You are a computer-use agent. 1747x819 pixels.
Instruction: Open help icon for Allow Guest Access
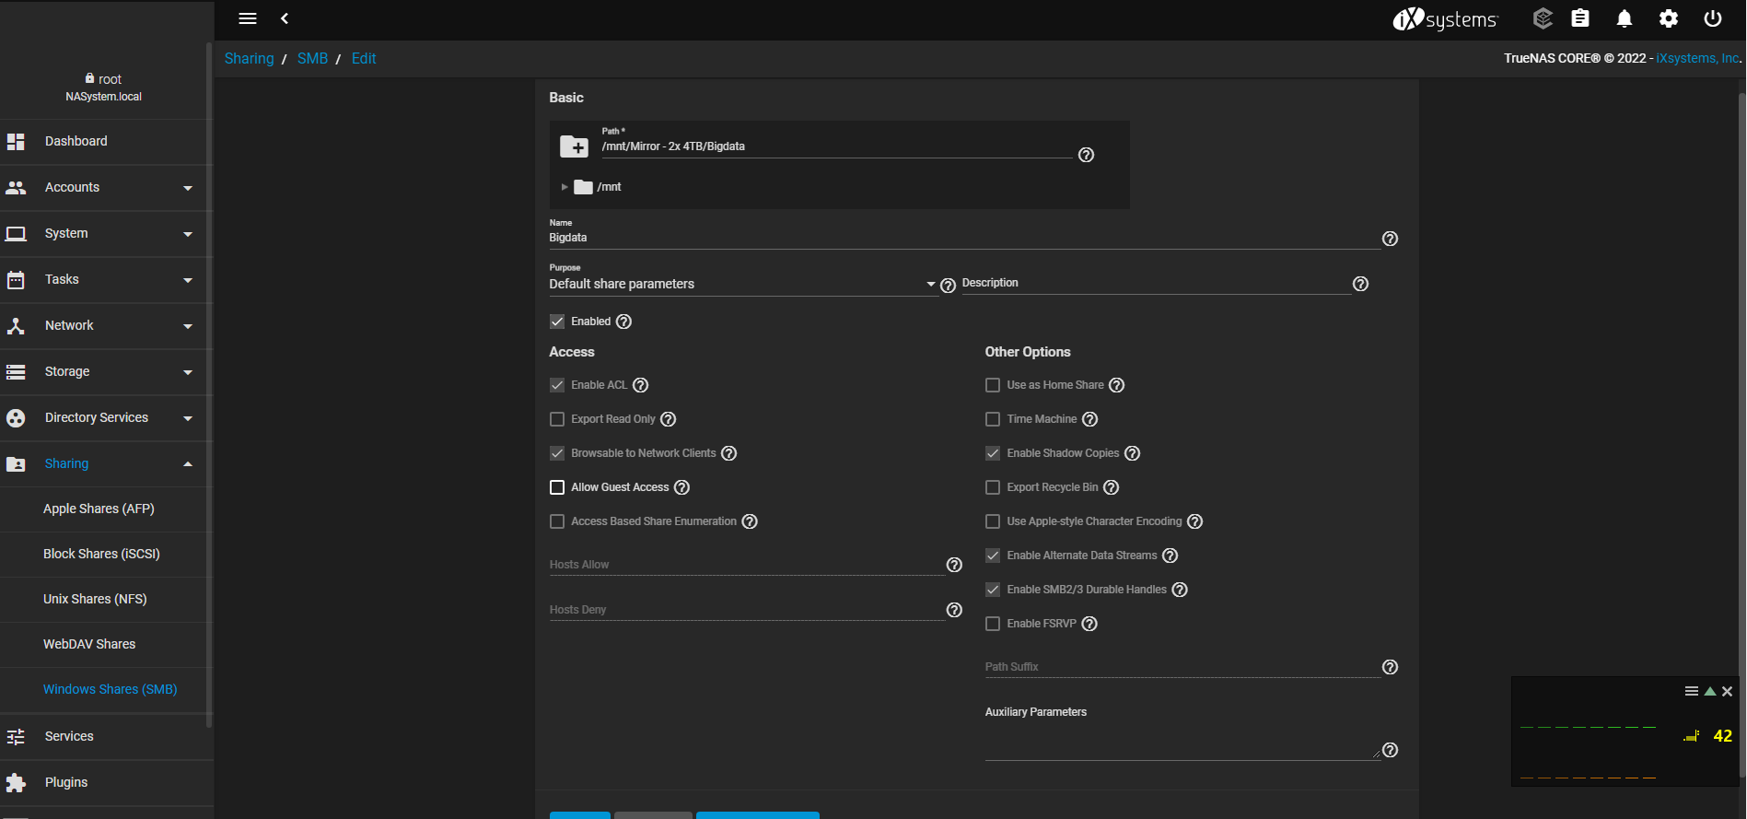[681, 487]
